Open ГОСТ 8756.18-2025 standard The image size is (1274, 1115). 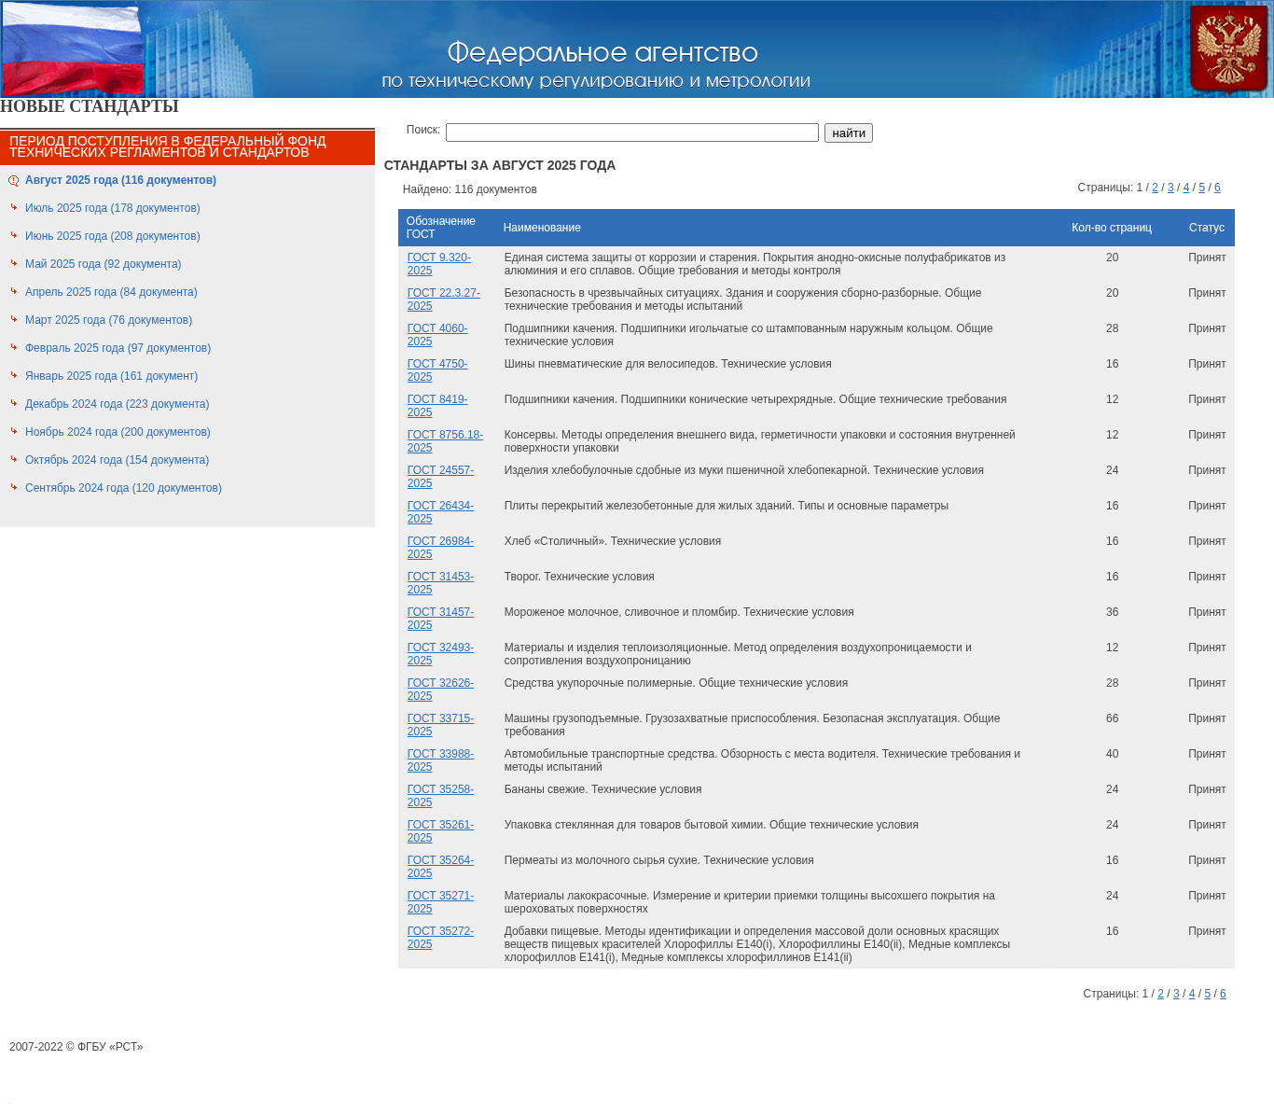pos(445,441)
